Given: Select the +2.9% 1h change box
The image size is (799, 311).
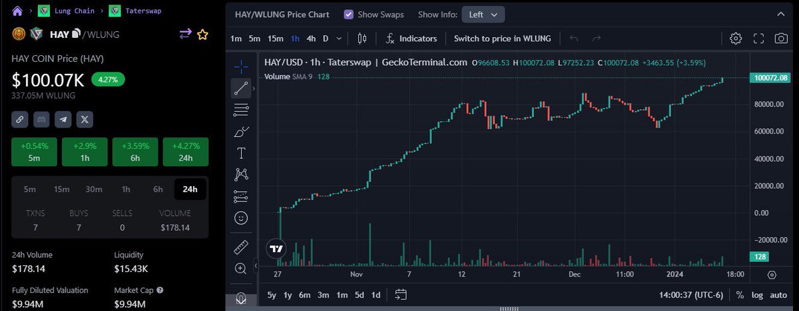Looking at the screenshot, I should click(85, 152).
